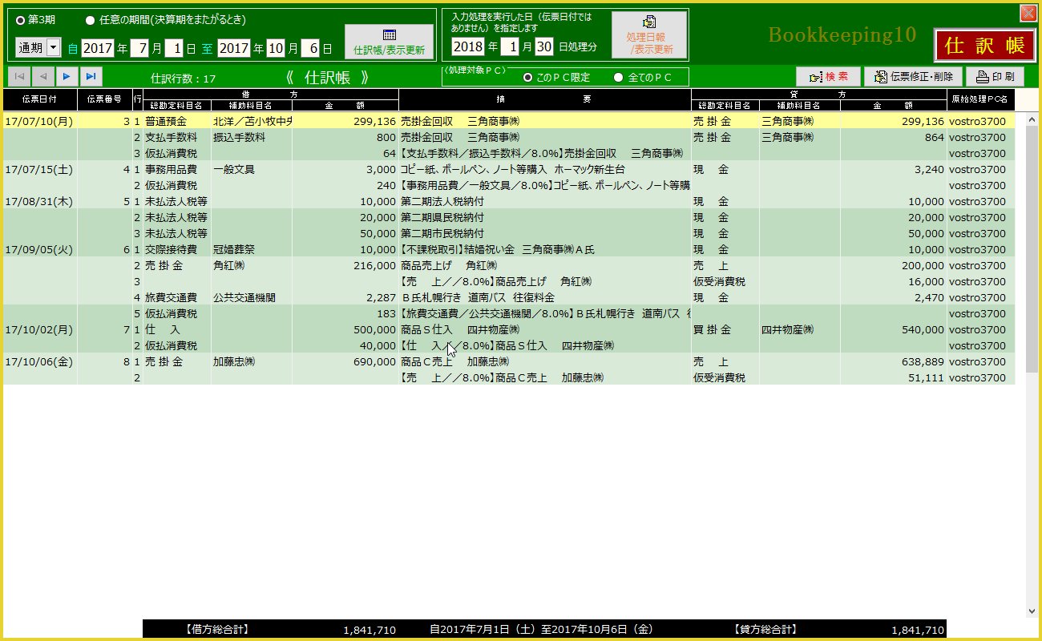The height and width of the screenshot is (641, 1042).
Task: Jump to the last record arrow
Action: pyautogui.click(x=91, y=76)
